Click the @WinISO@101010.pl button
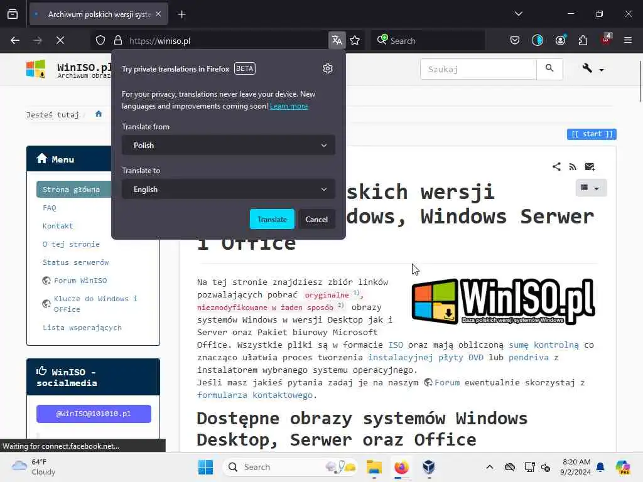 pos(94,414)
